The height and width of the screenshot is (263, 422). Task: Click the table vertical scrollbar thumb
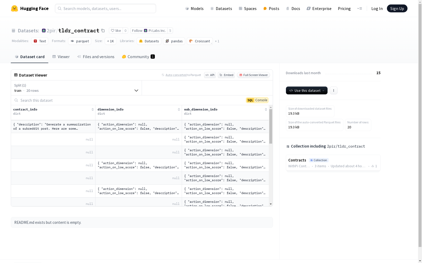[271, 127]
